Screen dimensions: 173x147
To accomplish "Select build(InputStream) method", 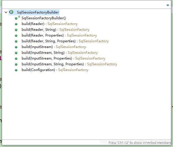I will click(54, 47).
